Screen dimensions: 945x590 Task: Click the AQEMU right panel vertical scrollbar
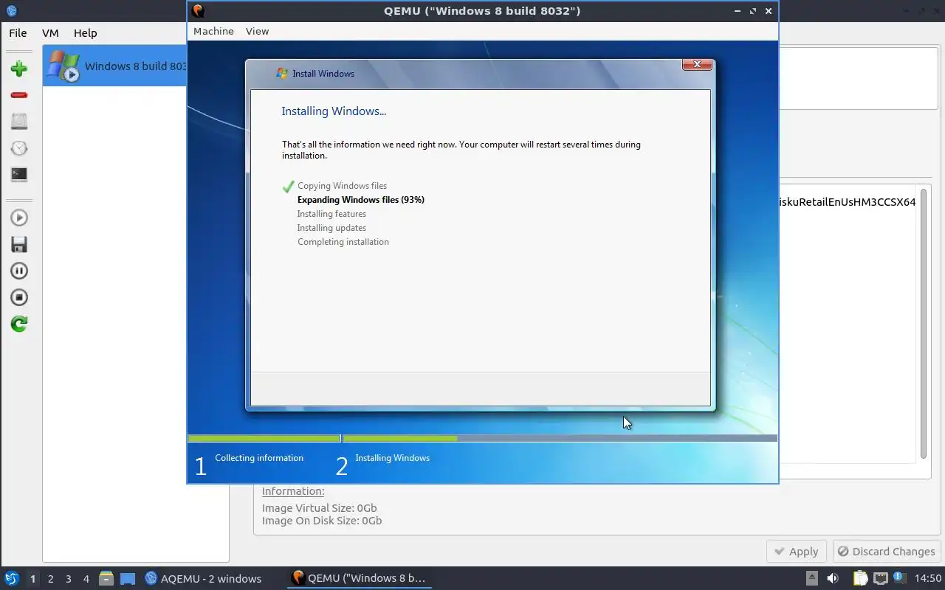tap(923, 323)
